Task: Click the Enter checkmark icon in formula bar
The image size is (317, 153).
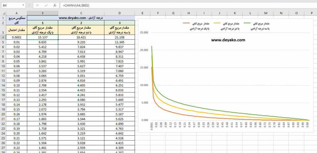Action: 46,5
